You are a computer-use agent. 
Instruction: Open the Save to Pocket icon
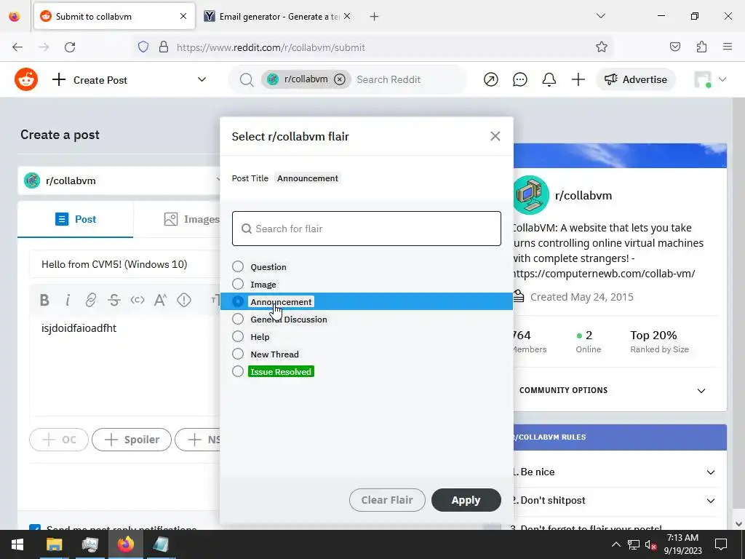pyautogui.click(x=674, y=47)
